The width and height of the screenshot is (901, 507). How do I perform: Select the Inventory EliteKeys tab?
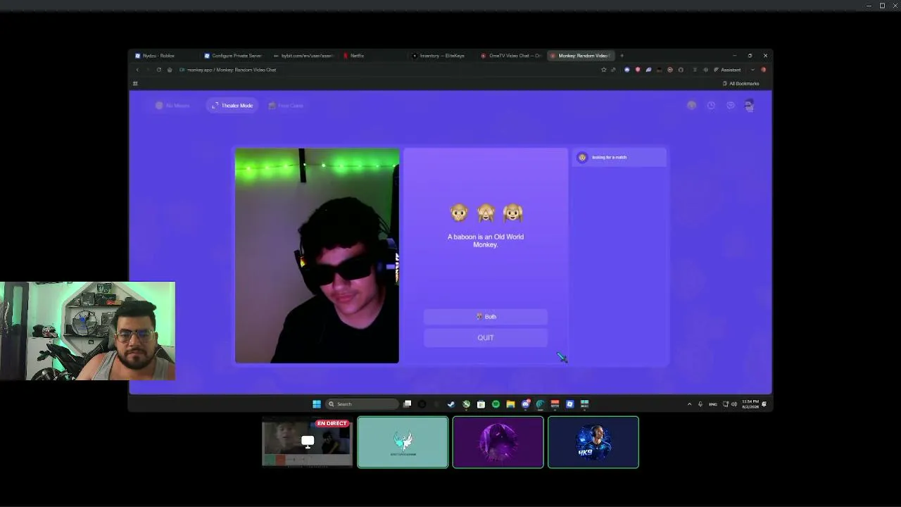442,56
